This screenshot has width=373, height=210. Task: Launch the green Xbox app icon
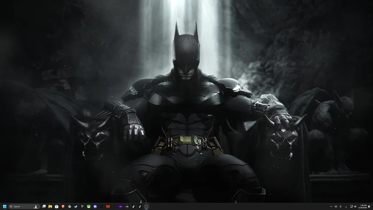89,206
